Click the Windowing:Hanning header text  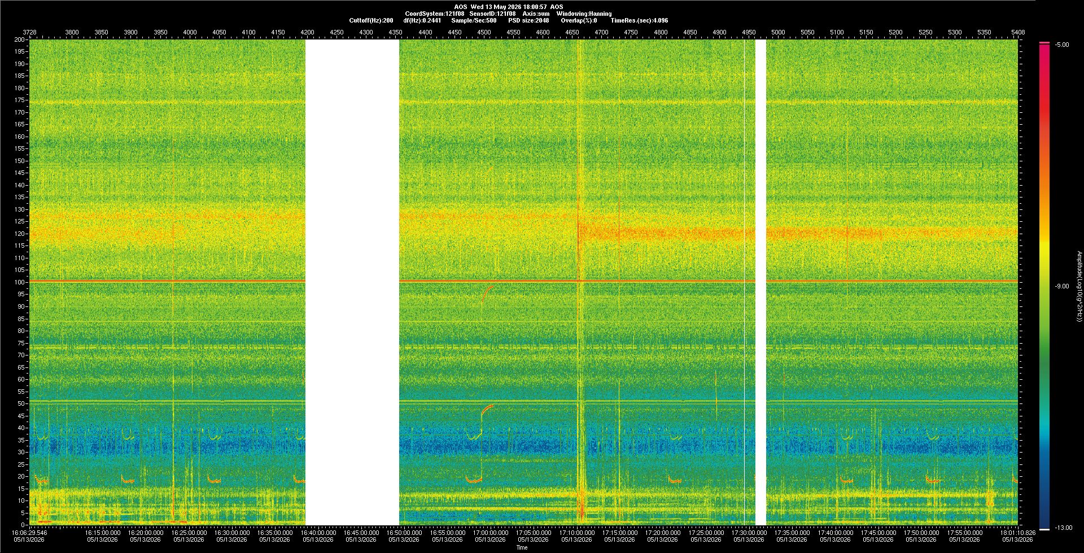pos(584,14)
